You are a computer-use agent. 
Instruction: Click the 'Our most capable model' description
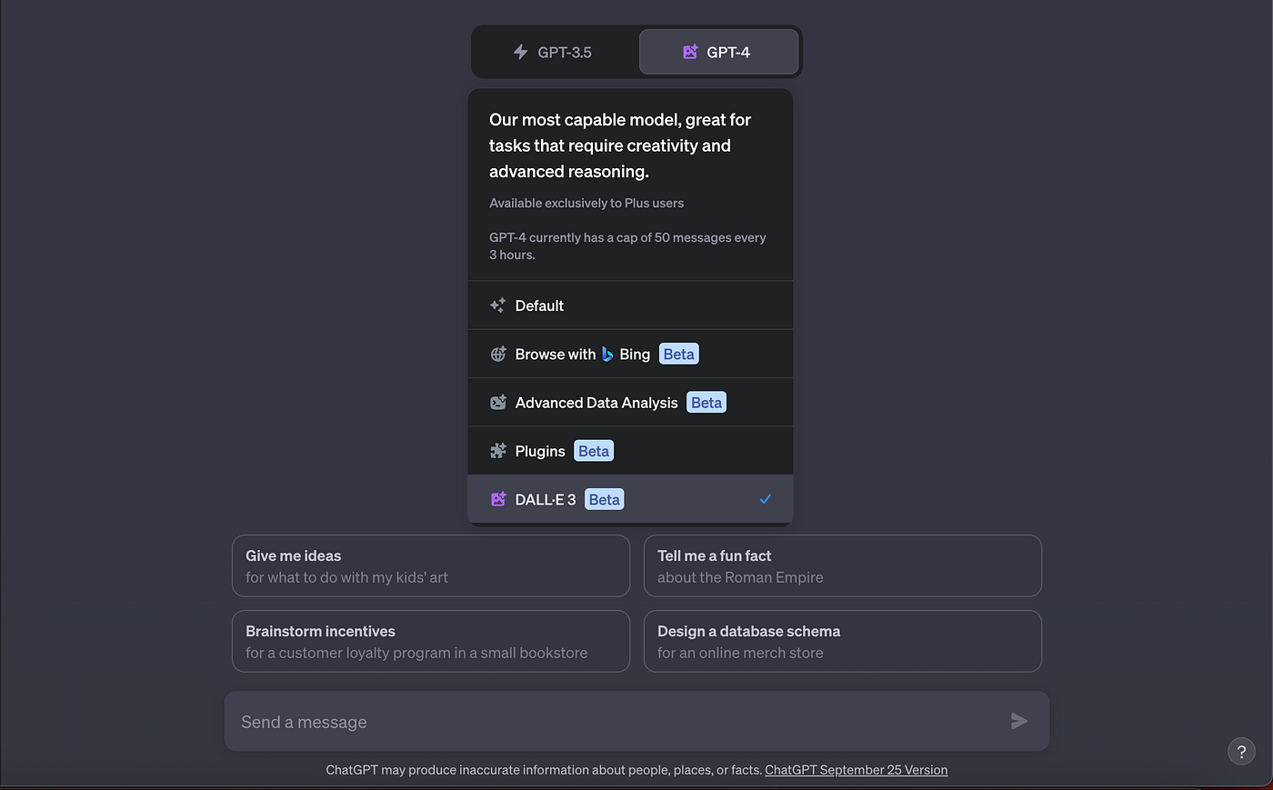pos(620,145)
